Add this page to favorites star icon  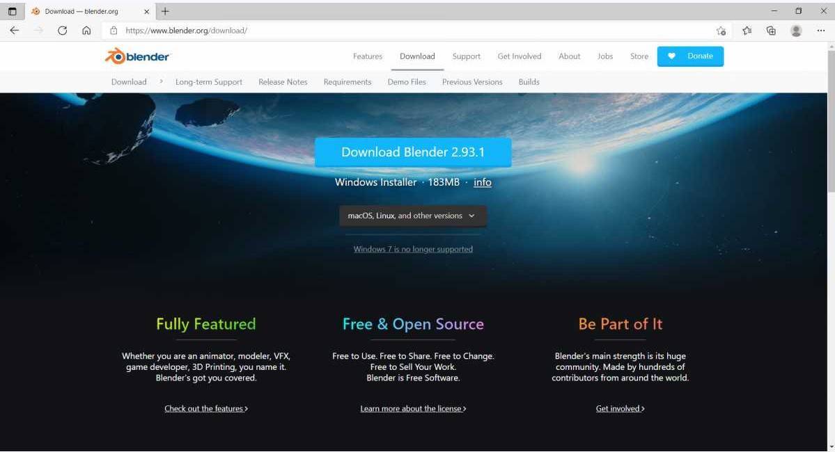(721, 31)
